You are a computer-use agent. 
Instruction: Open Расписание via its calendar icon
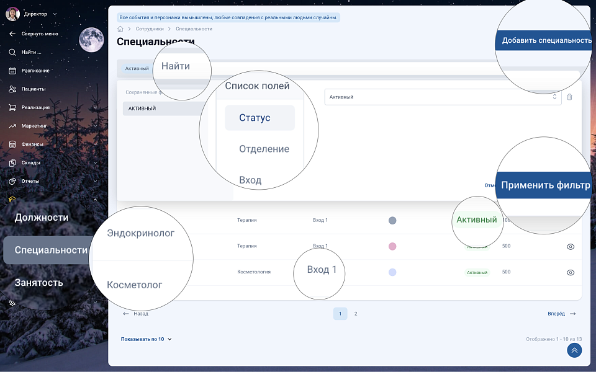point(12,71)
